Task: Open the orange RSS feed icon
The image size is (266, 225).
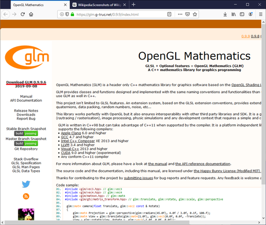Action: tap(26, 196)
